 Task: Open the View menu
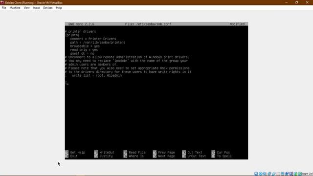coord(26,8)
